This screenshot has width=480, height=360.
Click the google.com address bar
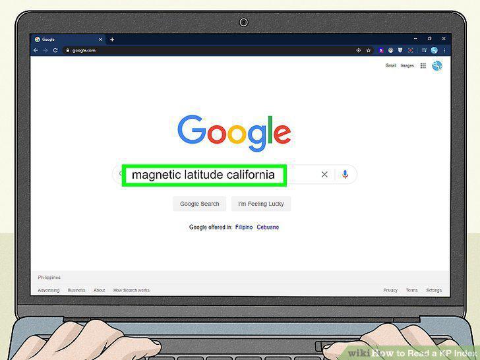pyautogui.click(x=210, y=50)
